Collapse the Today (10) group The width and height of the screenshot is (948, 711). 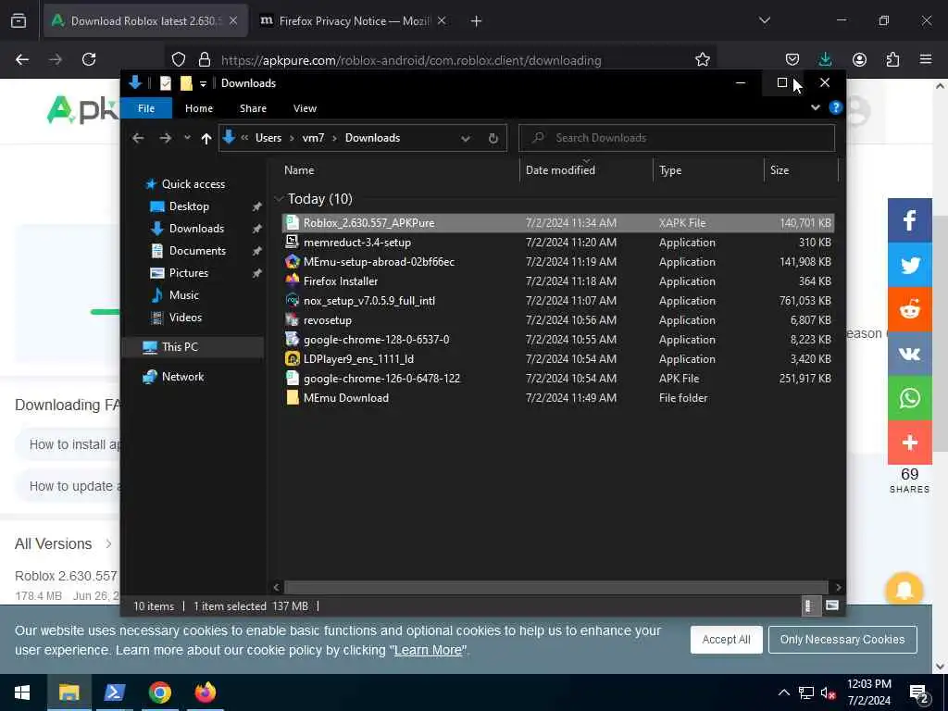pyautogui.click(x=279, y=199)
